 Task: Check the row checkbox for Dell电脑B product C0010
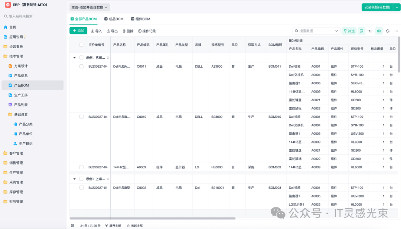[81, 117]
